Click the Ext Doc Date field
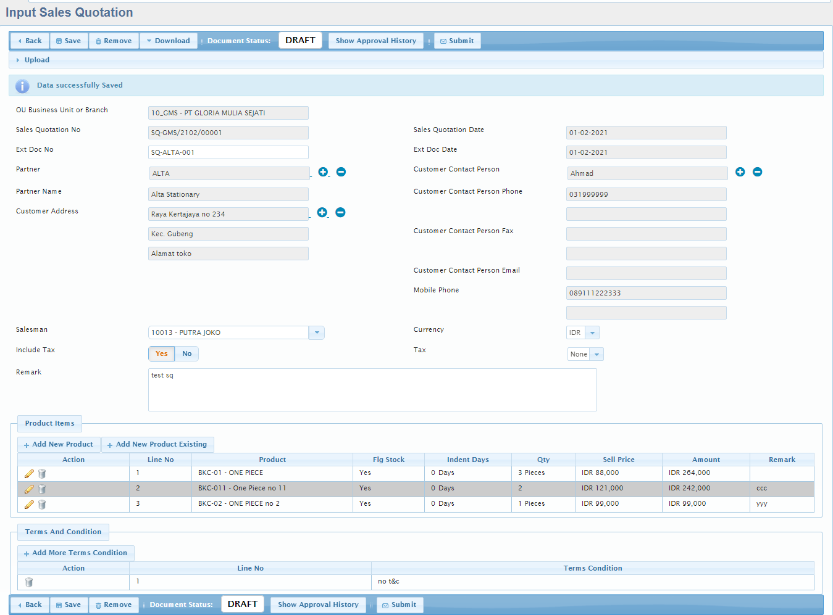 click(x=647, y=152)
